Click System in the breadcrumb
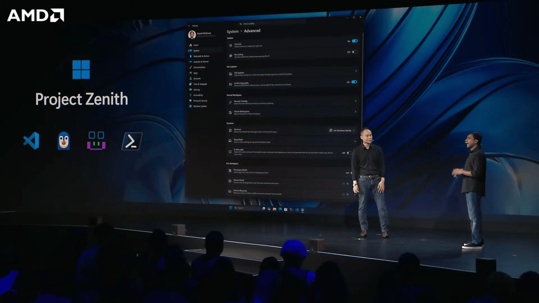The height and width of the screenshot is (303, 539). pos(233,31)
